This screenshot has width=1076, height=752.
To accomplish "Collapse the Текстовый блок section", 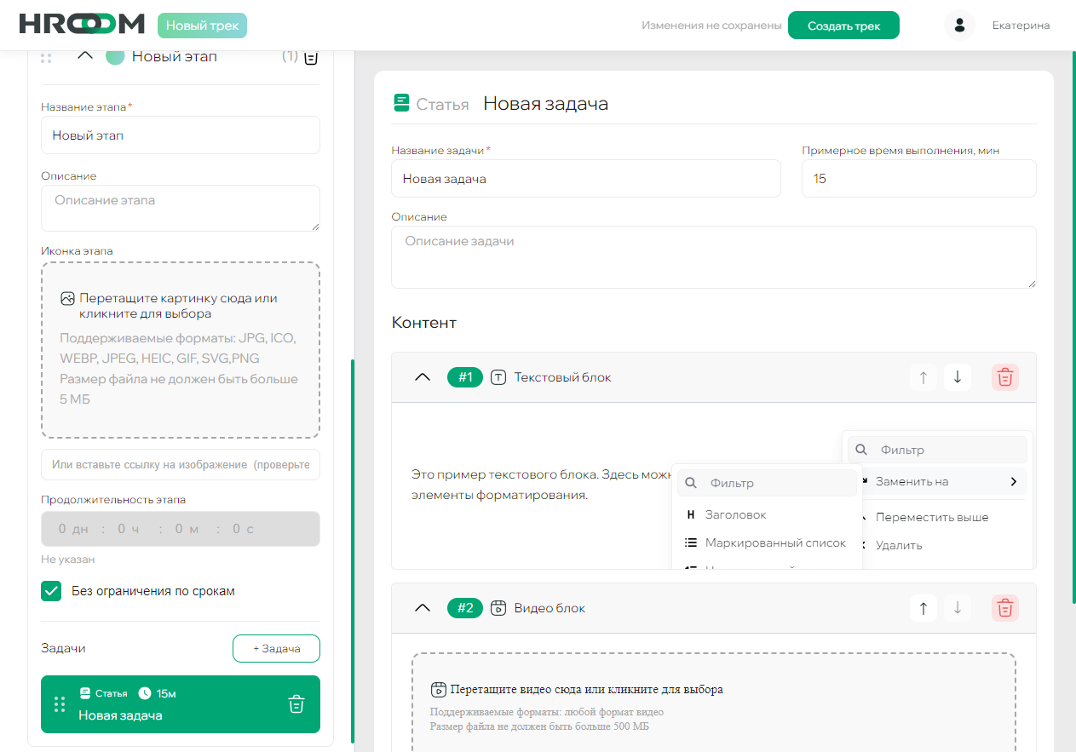I will (422, 376).
